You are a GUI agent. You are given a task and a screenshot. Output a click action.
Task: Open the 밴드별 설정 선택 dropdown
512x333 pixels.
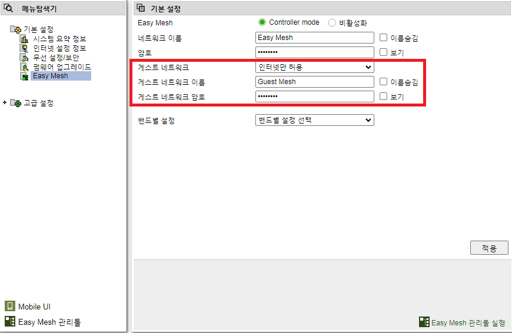(x=314, y=120)
